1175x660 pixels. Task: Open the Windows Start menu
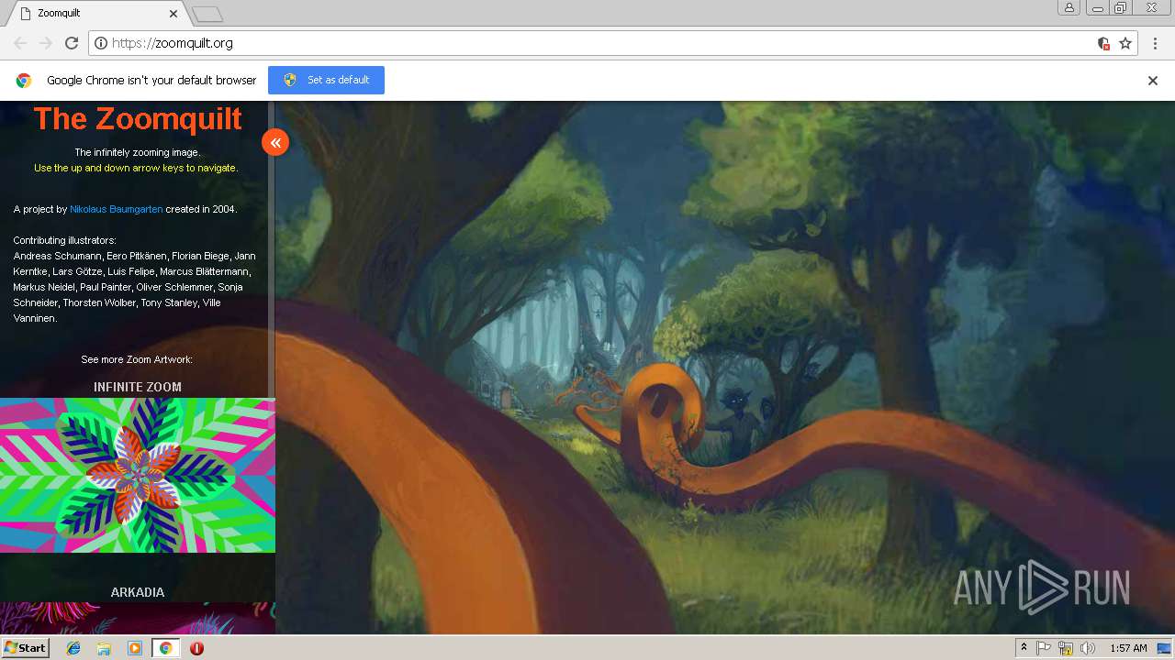tap(25, 648)
